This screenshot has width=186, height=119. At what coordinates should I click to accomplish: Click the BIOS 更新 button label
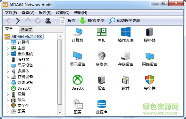point(96,21)
